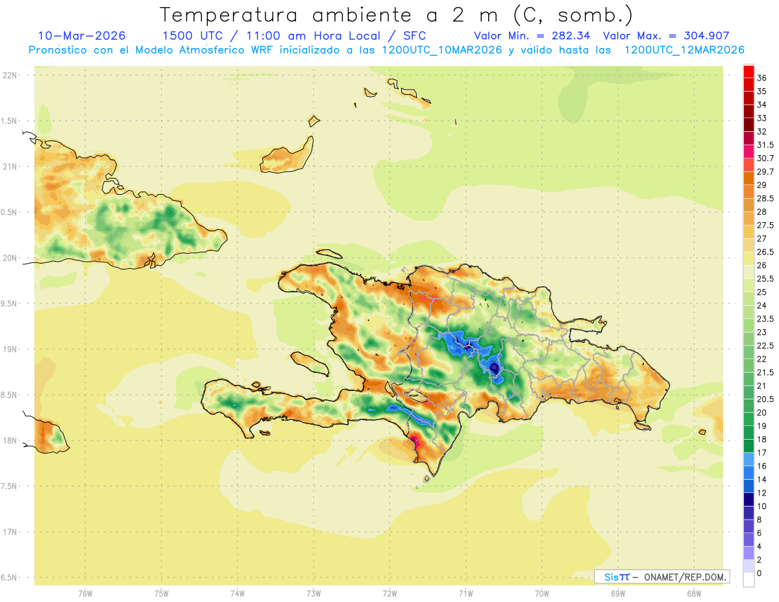Click the white swatch below legend value 0
The height and width of the screenshot is (602, 779).
click(748, 579)
